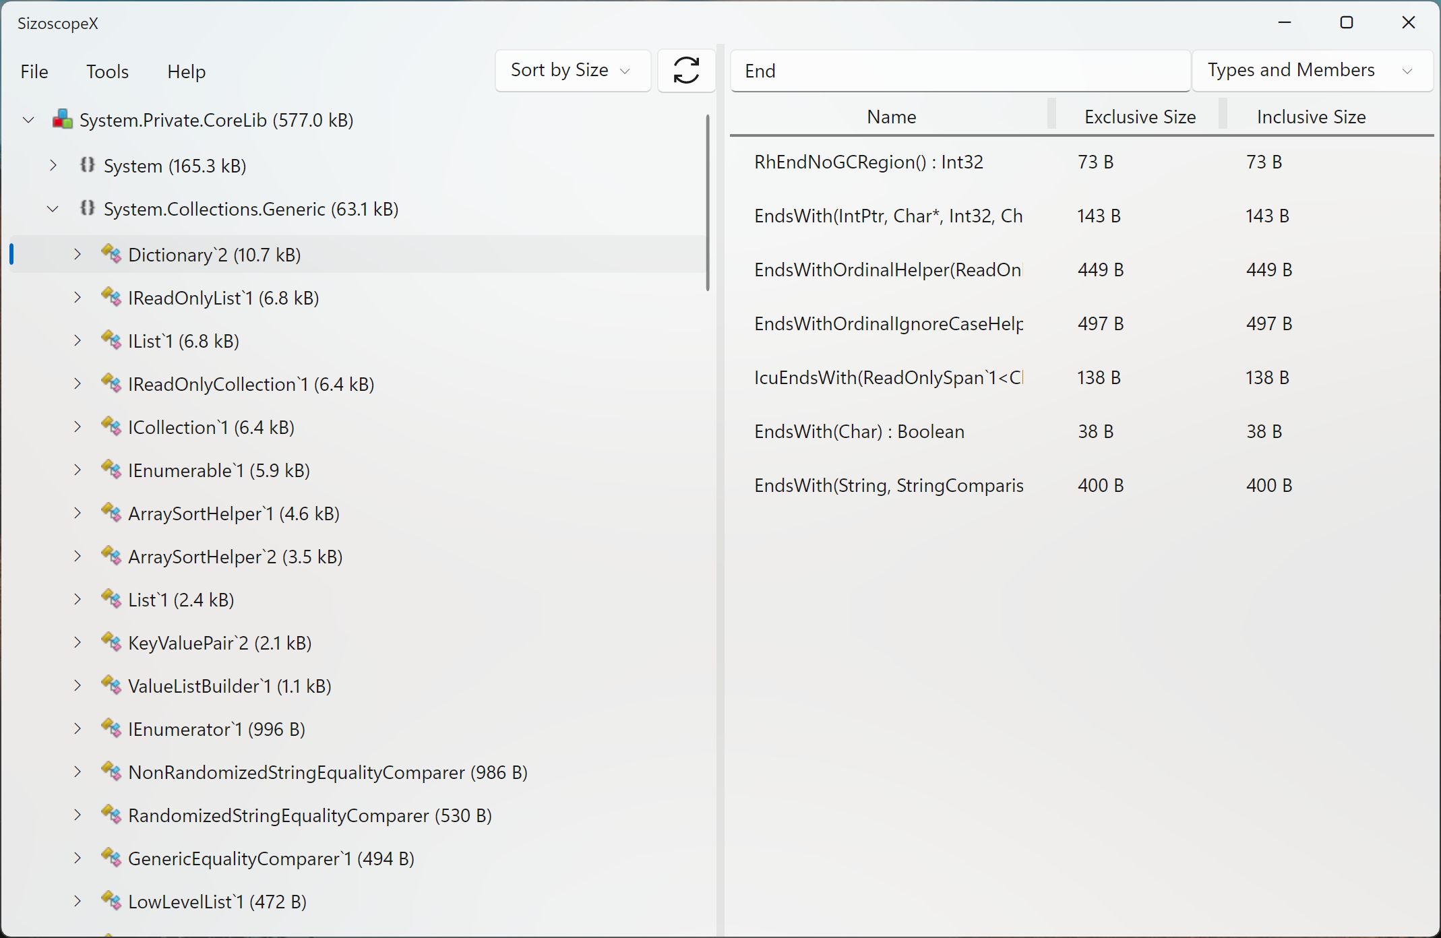Expand the System namespace node
This screenshot has height=938, width=1441.
[x=53, y=165]
